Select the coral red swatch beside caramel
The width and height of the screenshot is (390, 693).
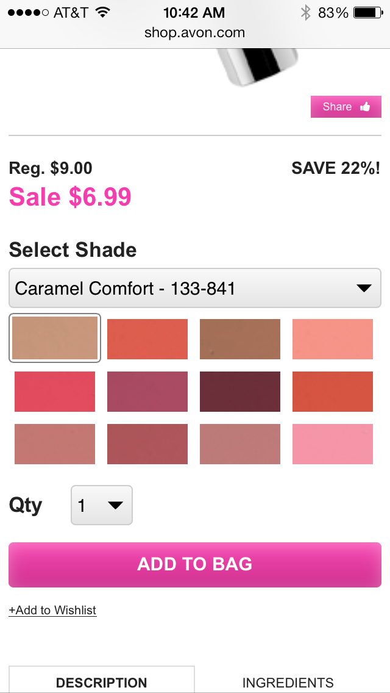point(147,339)
